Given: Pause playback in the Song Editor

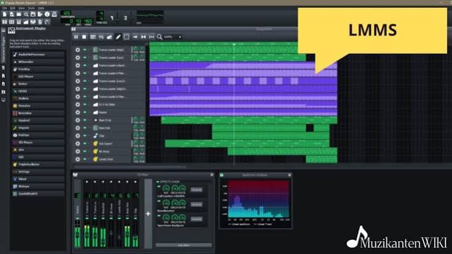Looking at the screenshot, I should [x=76, y=37].
